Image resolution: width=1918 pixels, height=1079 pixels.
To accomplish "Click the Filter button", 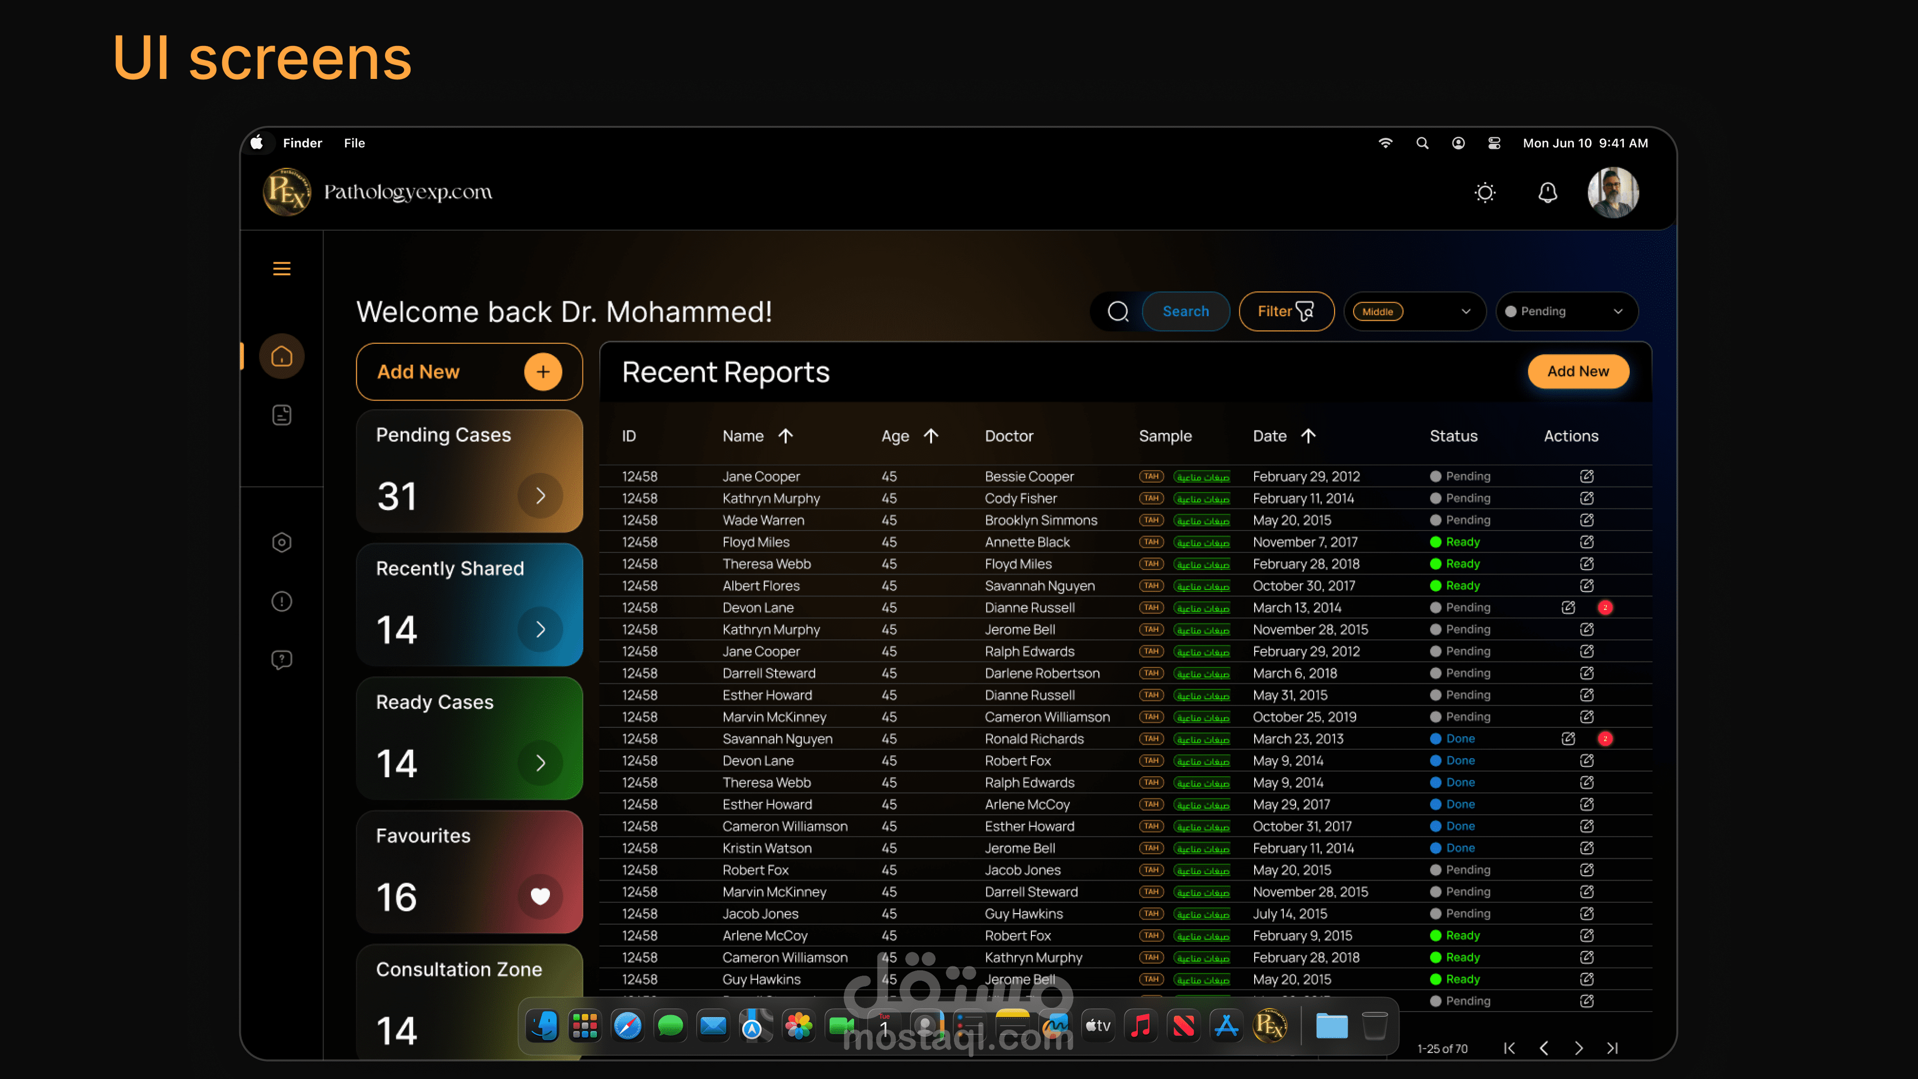I will (x=1286, y=311).
